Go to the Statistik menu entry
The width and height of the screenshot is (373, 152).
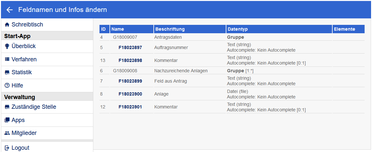click(x=22, y=72)
